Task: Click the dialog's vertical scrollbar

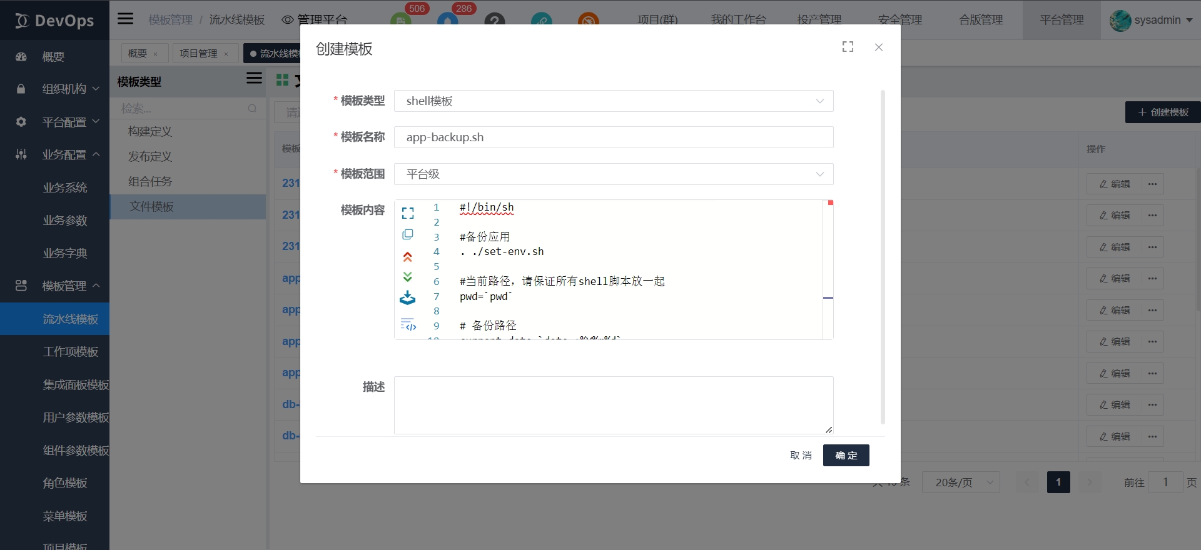Action: 883,256
